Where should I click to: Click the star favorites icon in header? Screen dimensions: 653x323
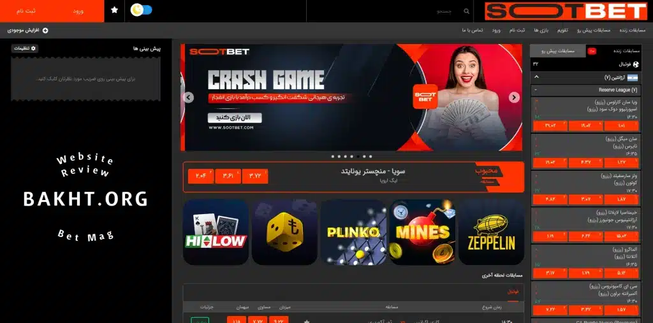point(114,10)
